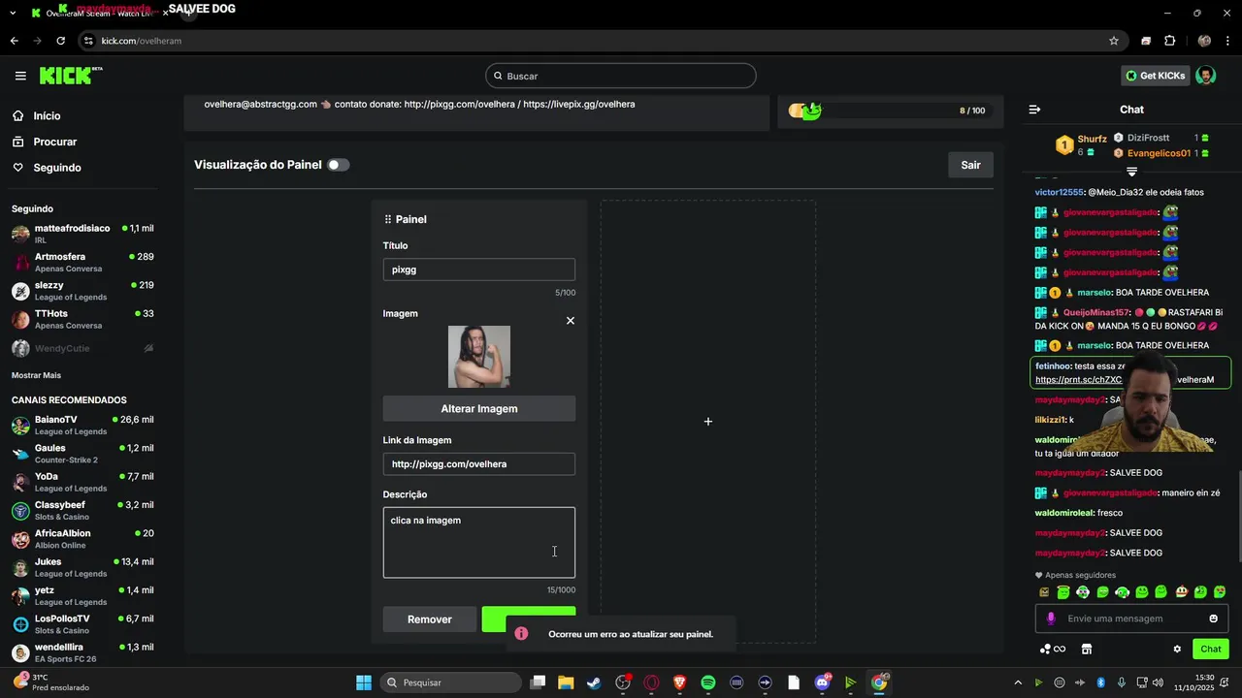The height and width of the screenshot is (698, 1242).
Task: Bookmark this page with star icon
Action: coord(1114,41)
